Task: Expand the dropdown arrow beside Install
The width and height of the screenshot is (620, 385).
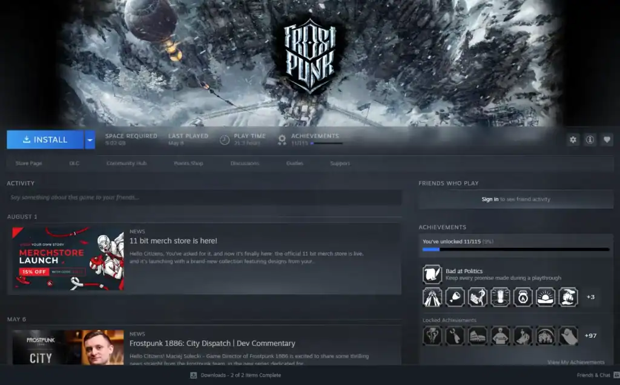Action: 90,140
